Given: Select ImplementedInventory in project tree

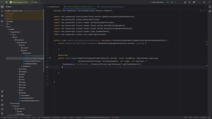Looking at the screenshot, I should [32, 61].
